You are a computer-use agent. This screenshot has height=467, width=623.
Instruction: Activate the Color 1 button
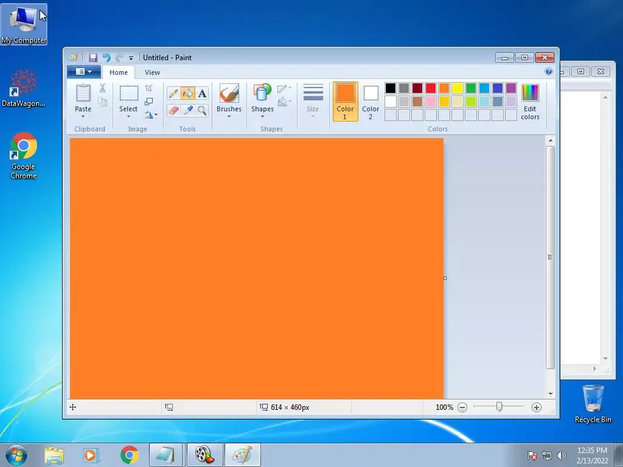point(346,102)
